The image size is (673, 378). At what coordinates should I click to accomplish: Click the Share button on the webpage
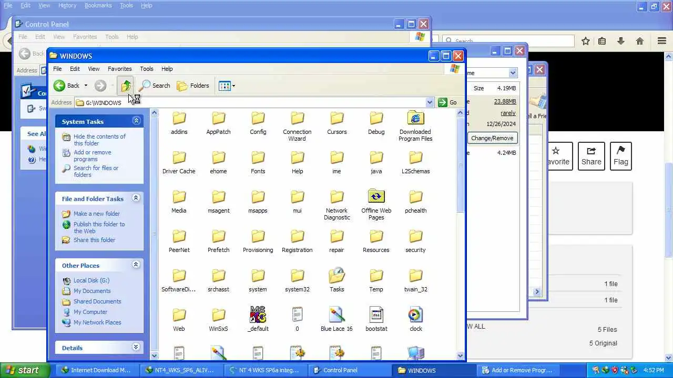coord(591,156)
